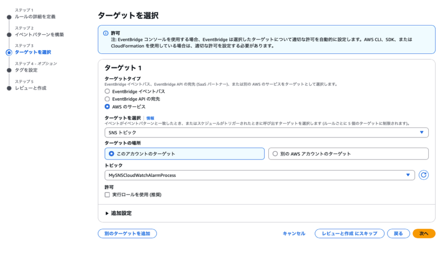Go to ルールの詳細を定義 step

pos(35,17)
